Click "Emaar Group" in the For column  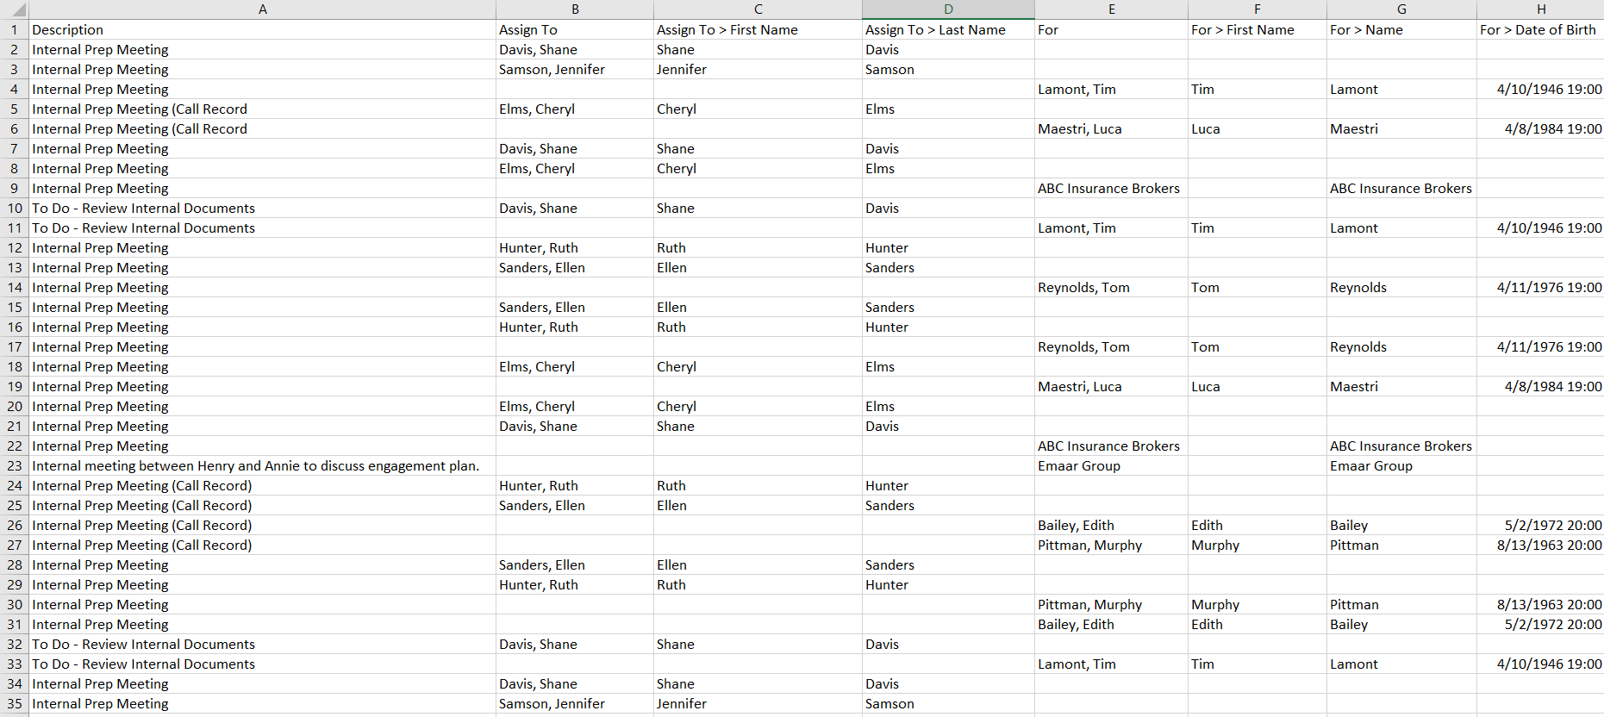[x=1079, y=466]
